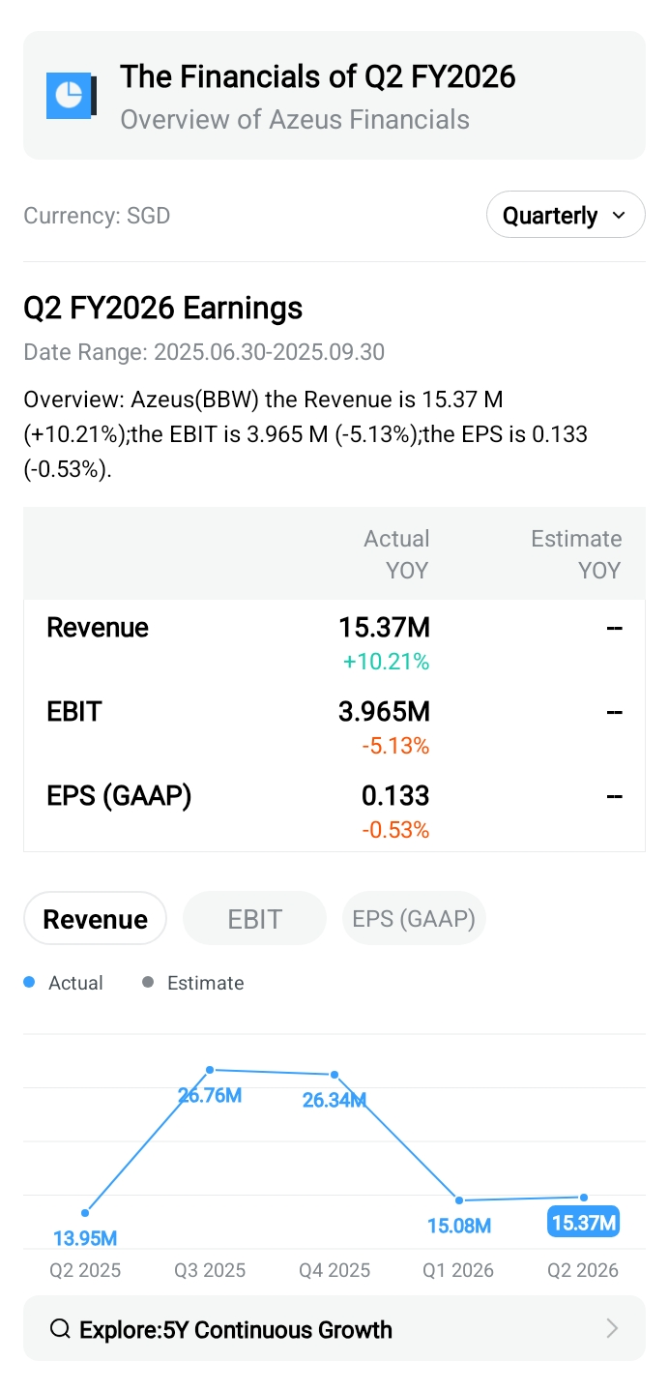Tap the Q2 2026 x-axis label

coord(583,1270)
